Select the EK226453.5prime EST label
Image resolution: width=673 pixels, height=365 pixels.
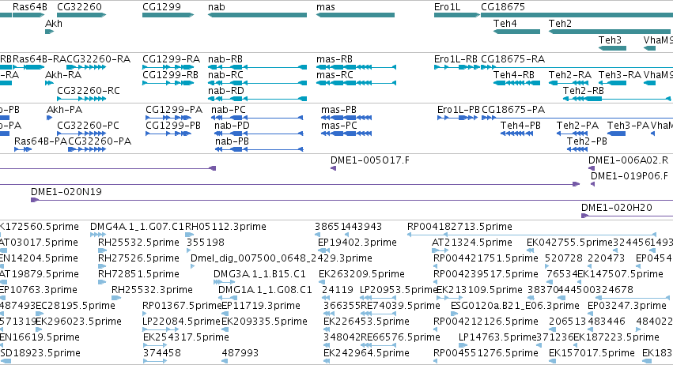(x=366, y=322)
